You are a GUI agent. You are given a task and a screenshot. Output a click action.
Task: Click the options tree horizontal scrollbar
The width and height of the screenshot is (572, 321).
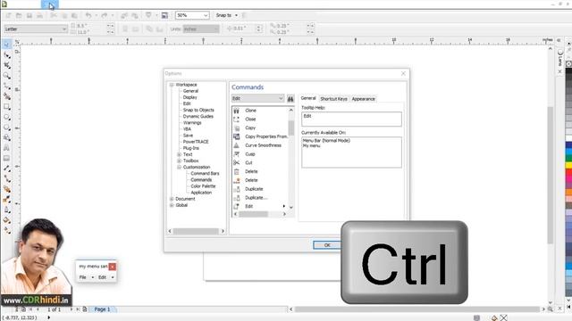196,231
